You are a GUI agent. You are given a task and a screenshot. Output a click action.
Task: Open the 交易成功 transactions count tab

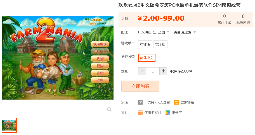(x=243, y=20)
